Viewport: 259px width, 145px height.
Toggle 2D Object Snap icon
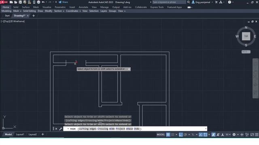point(205,135)
